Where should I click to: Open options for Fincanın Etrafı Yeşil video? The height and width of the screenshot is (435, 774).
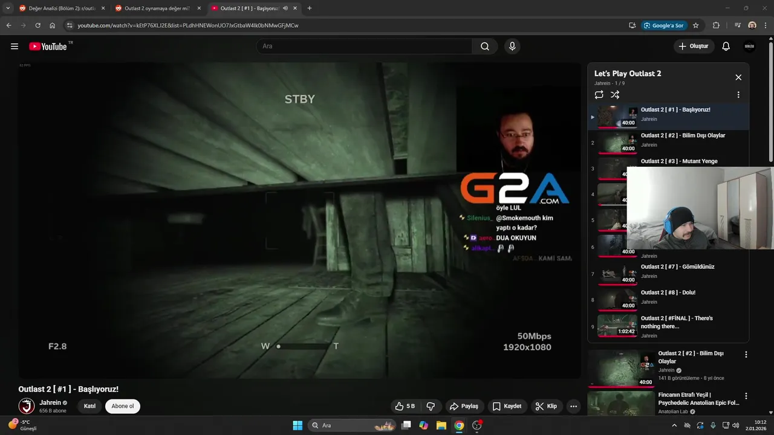tap(746, 396)
